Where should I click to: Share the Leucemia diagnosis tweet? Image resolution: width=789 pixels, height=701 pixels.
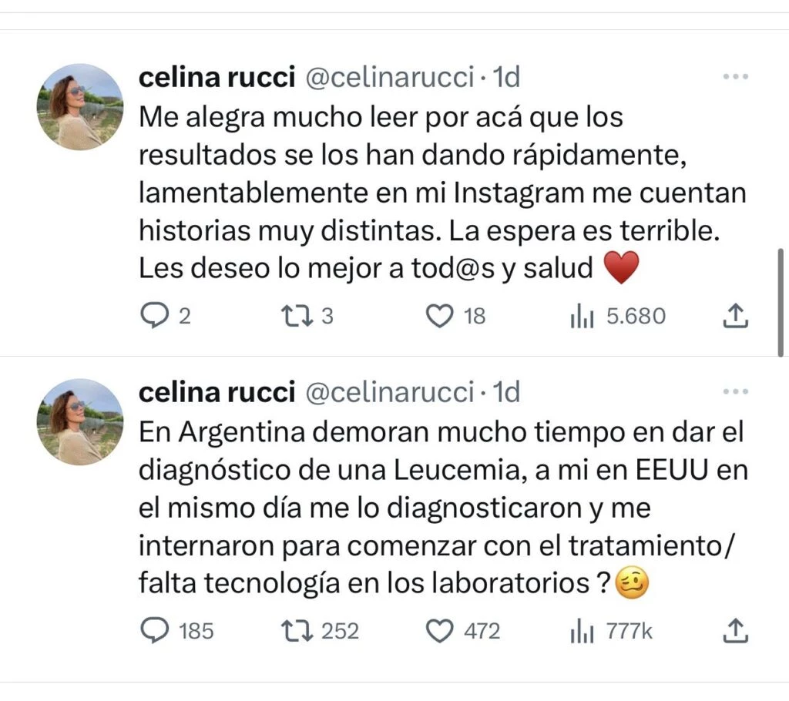[x=736, y=631]
